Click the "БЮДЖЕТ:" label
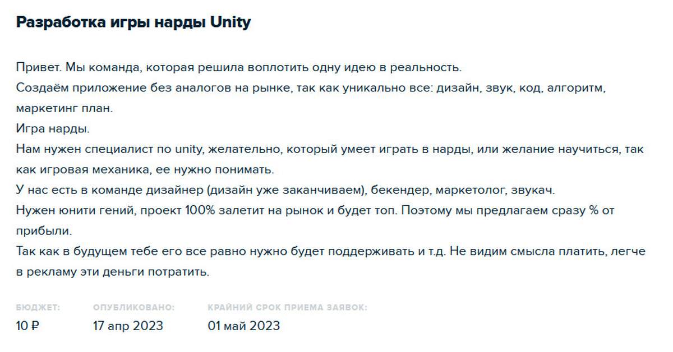Viewport: 673px width, 352px height. point(38,308)
